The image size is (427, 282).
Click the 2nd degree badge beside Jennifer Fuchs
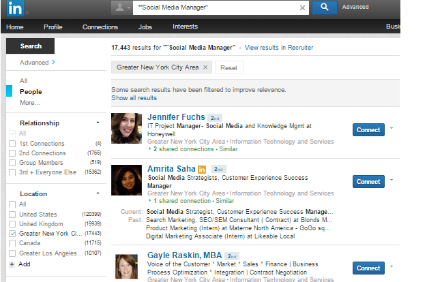click(x=215, y=118)
